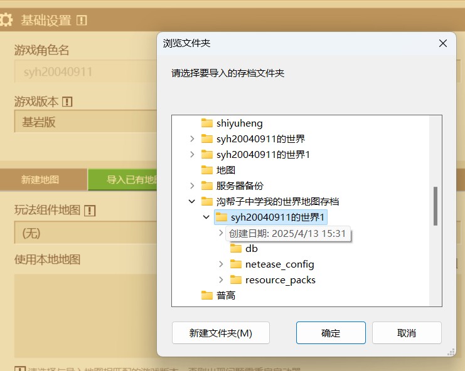
Task: Click the 地图 folder icon
Action: 207,170
